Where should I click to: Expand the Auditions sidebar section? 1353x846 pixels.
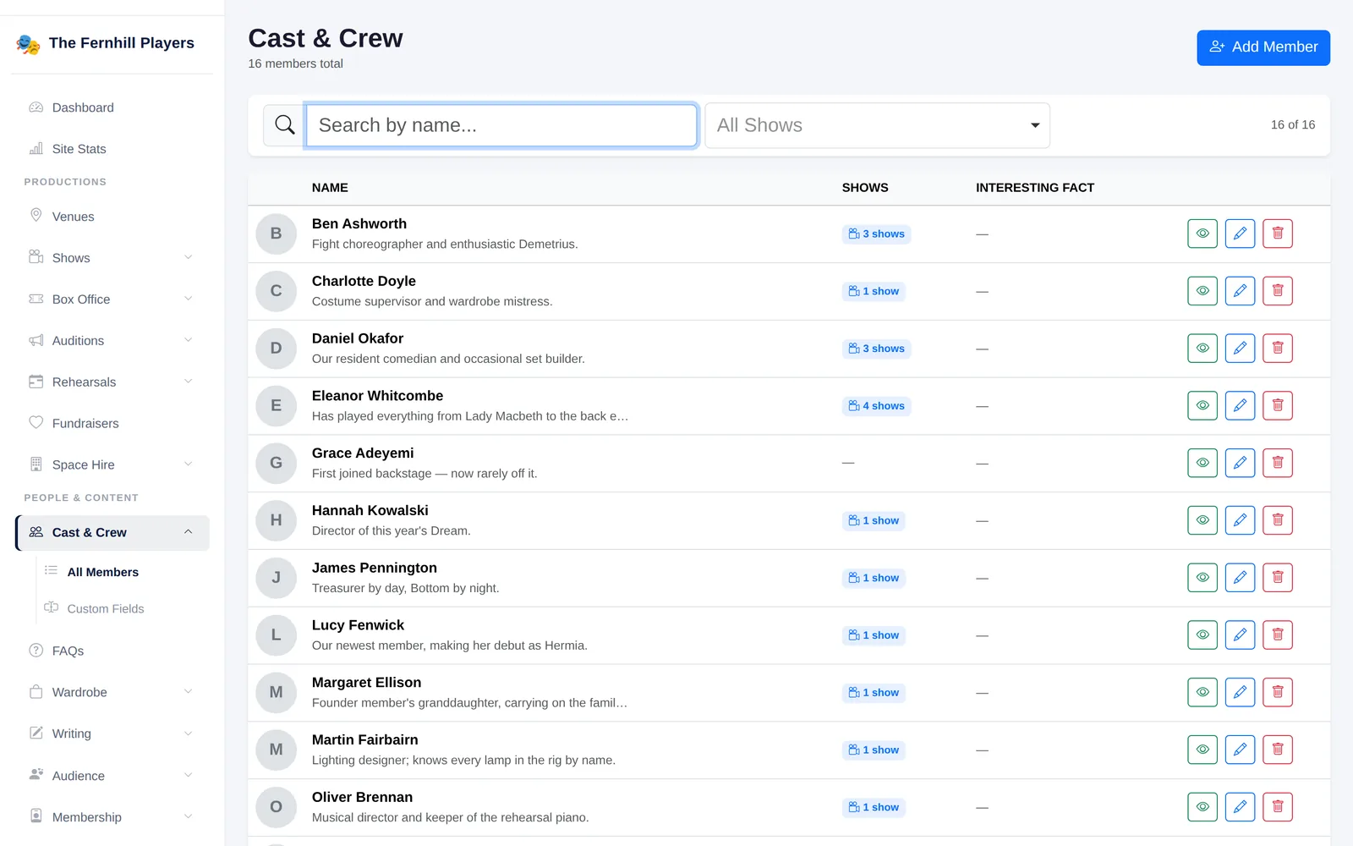[112, 341]
